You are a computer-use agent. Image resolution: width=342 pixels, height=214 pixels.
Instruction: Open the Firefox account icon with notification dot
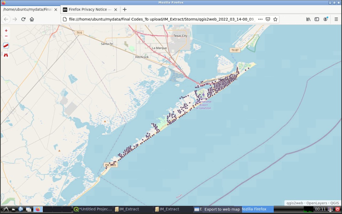pyautogui.click(x=326, y=19)
